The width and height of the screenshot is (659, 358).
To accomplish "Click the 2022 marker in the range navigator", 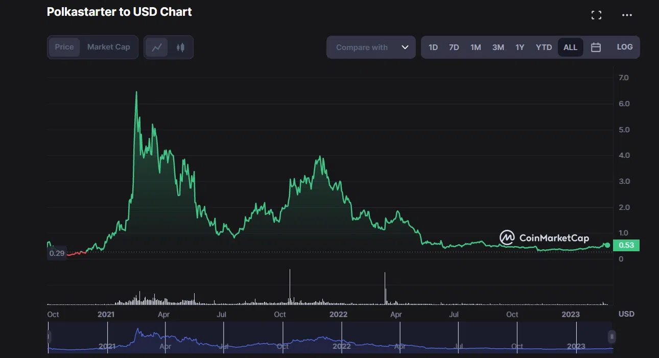I will pyautogui.click(x=341, y=346).
